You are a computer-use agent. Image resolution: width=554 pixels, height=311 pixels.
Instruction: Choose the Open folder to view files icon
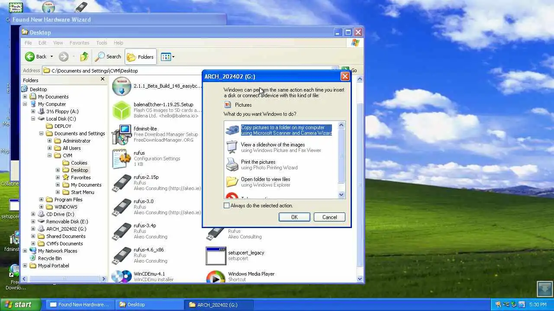232,182
